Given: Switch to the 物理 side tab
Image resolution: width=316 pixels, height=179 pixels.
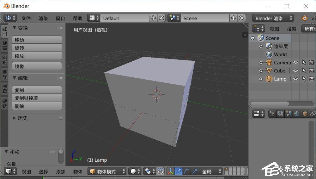Looking at the screenshot, I should coord(4,89).
